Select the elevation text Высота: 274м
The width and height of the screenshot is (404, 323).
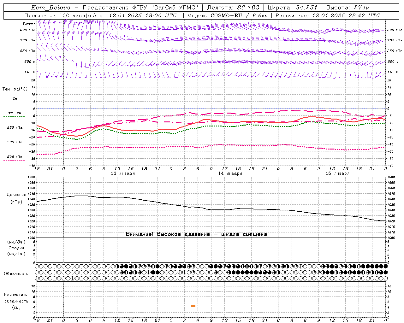[x=348, y=8]
